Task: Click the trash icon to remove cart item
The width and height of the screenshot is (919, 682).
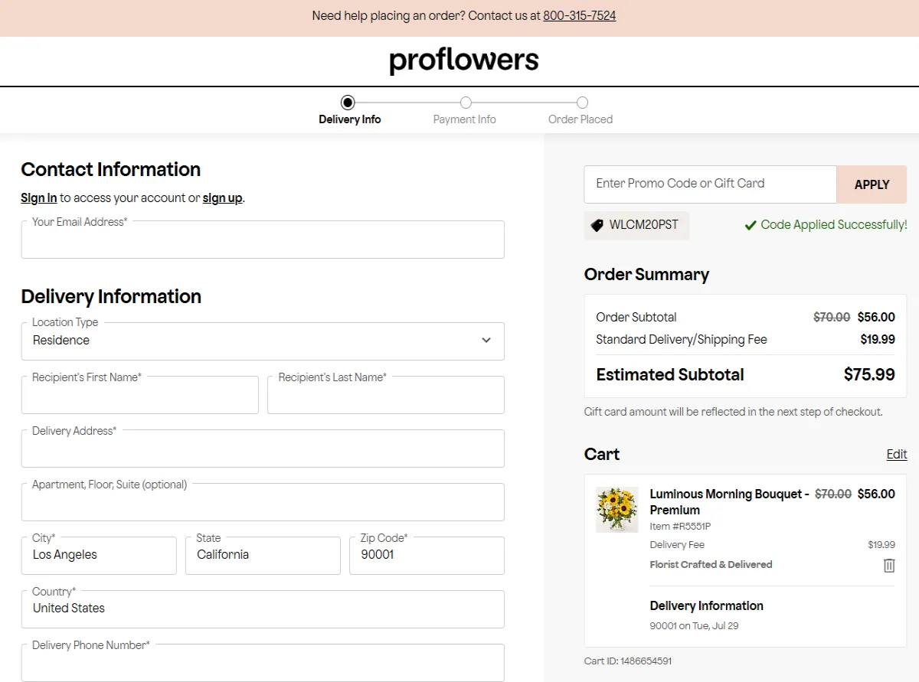Action: (x=889, y=566)
